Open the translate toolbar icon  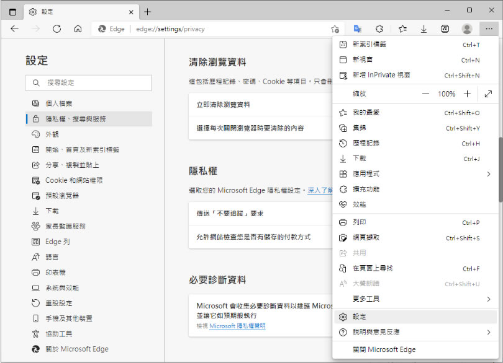(357, 29)
